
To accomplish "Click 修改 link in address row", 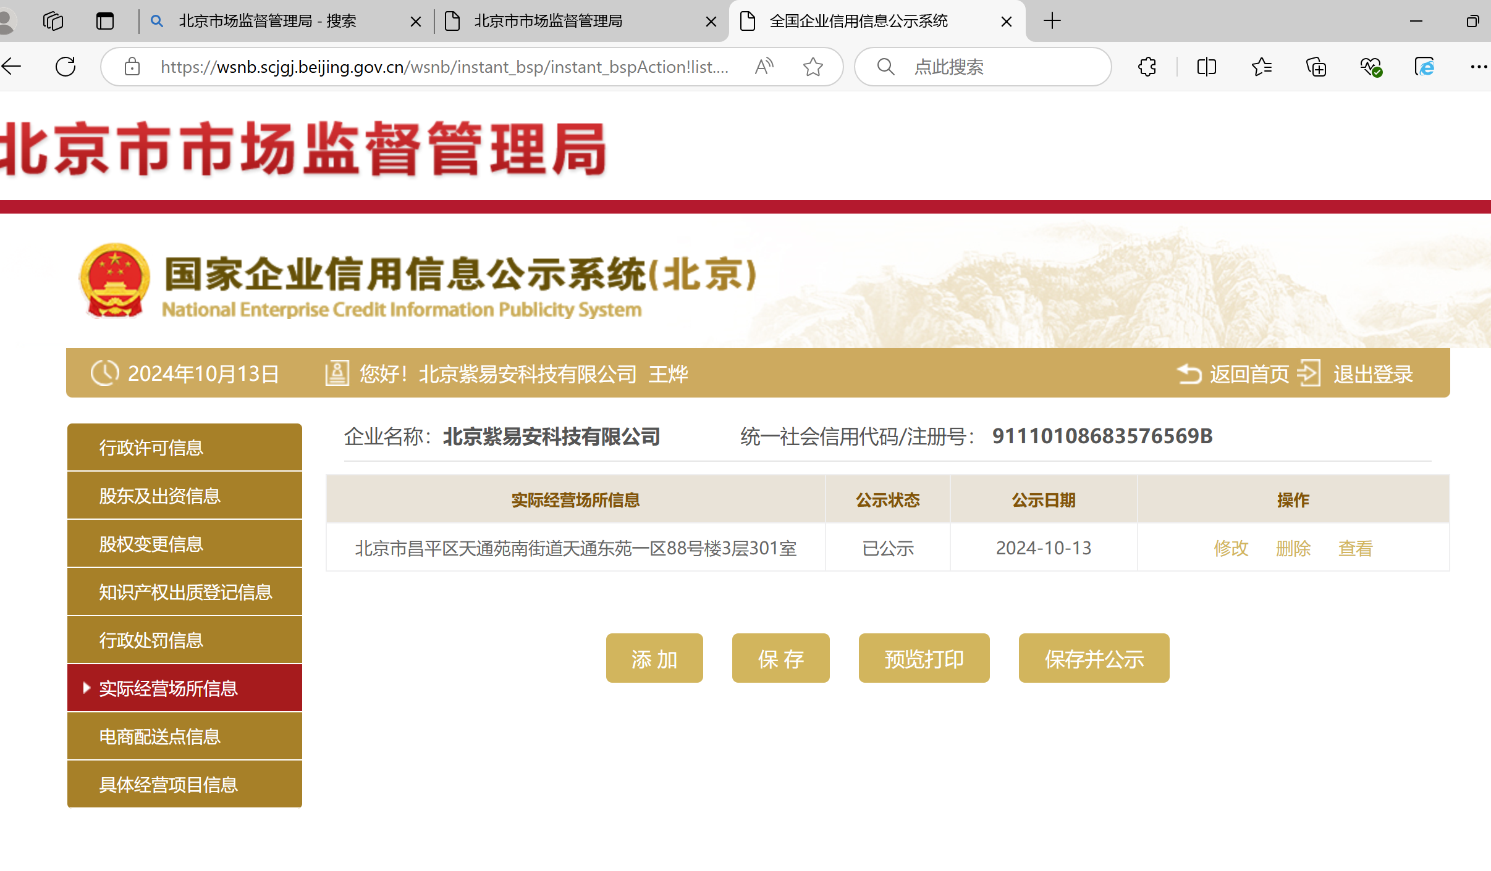I will pos(1231,548).
